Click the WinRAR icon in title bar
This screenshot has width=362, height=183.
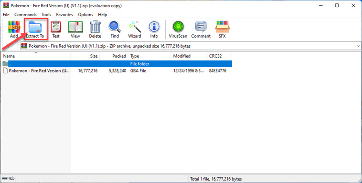[x=6, y=6]
